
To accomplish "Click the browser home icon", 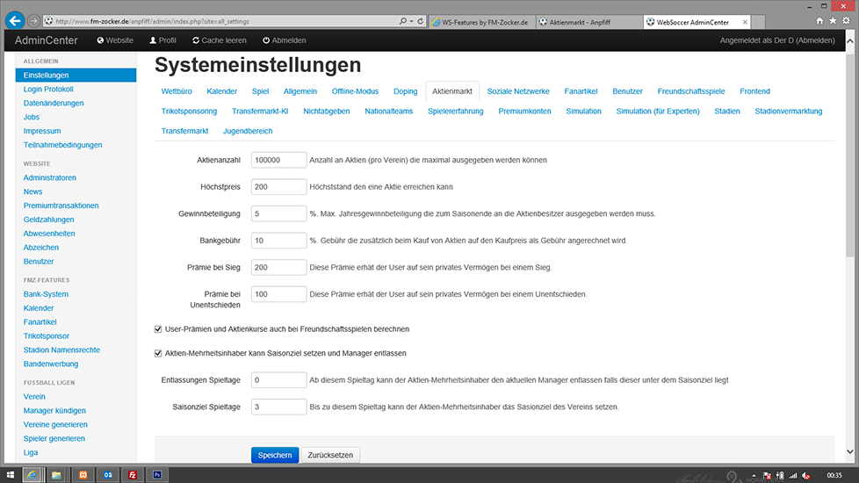I will (x=820, y=20).
